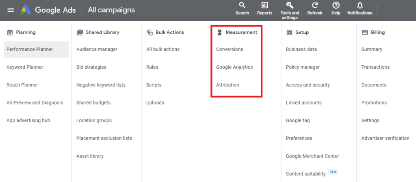Open Advertiser verification
This screenshot has height=182, width=416.
(x=385, y=138)
